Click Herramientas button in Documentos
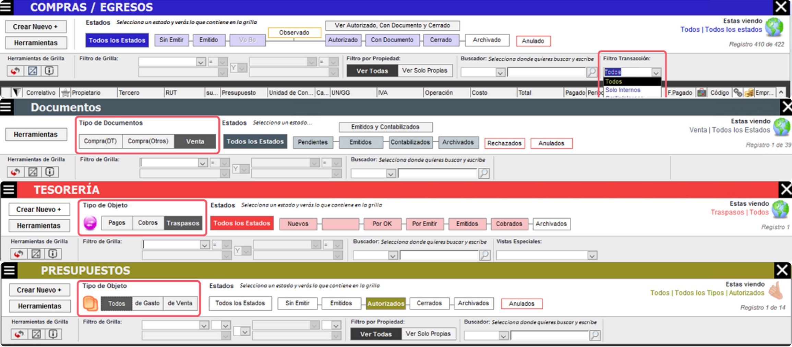The width and height of the screenshot is (792, 347). pyautogui.click(x=36, y=134)
